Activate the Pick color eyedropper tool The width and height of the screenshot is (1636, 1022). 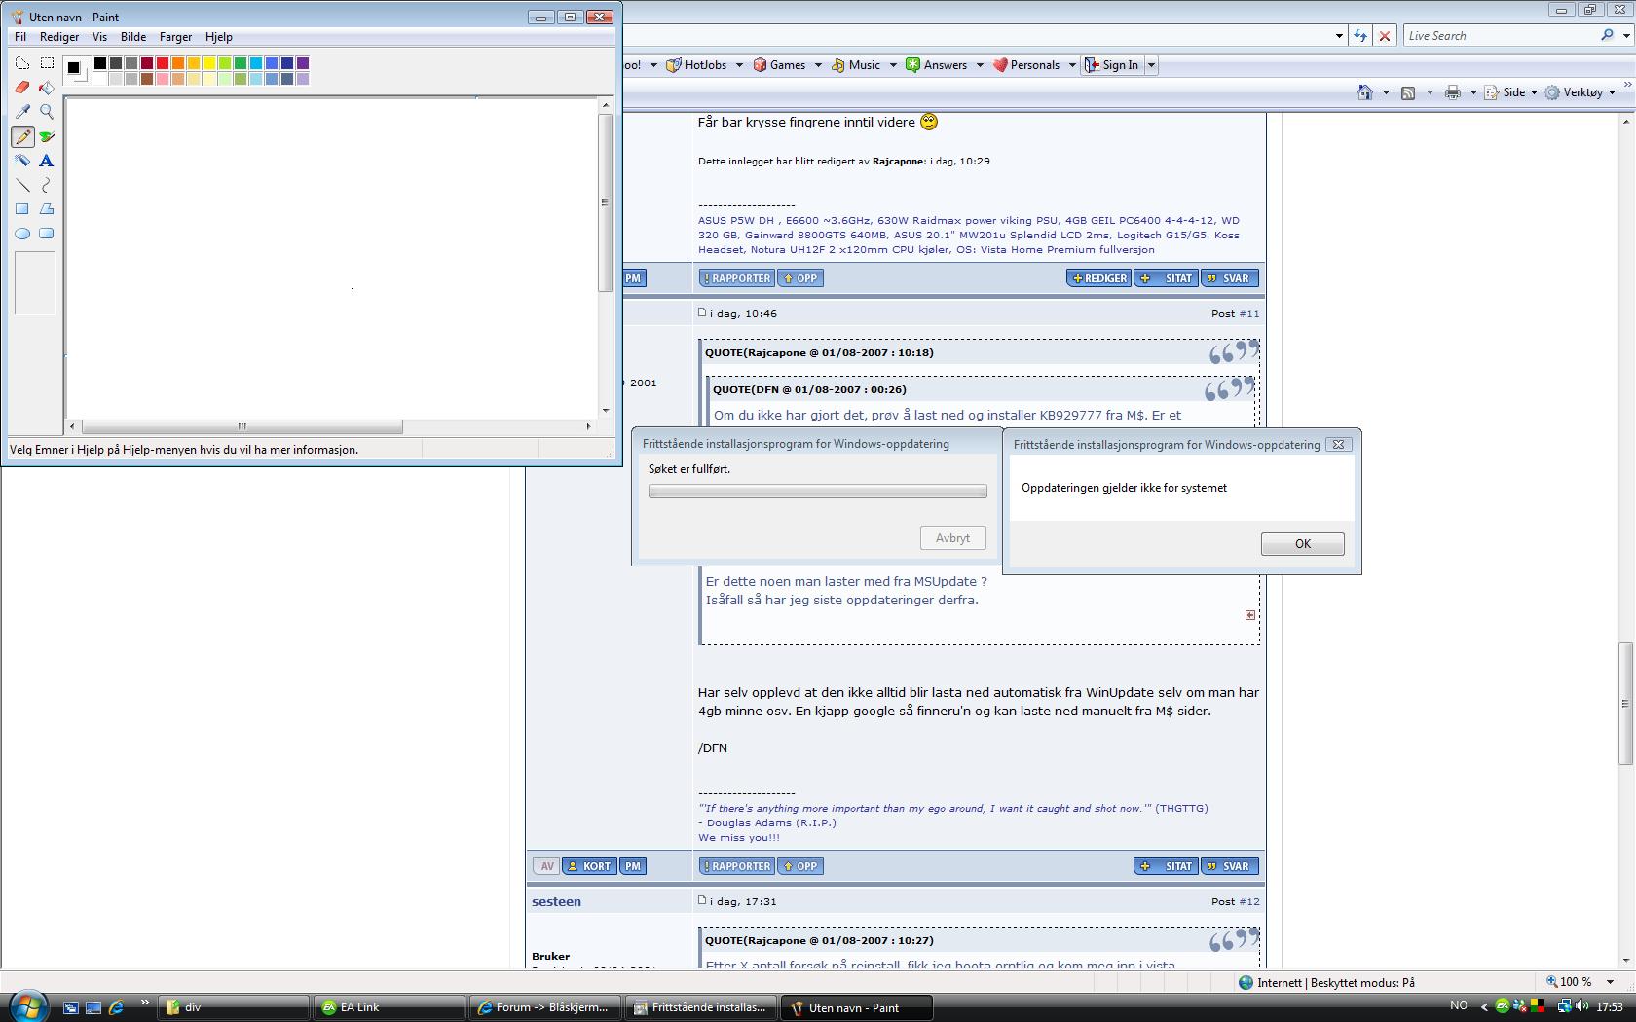pyautogui.click(x=22, y=112)
